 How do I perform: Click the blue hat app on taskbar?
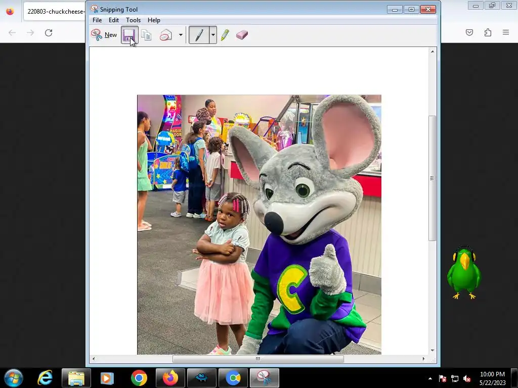coord(201,378)
